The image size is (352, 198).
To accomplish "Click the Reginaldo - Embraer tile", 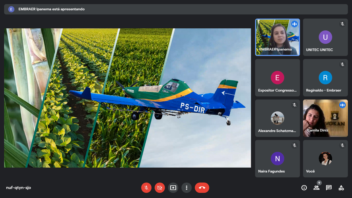I will click(325, 78).
